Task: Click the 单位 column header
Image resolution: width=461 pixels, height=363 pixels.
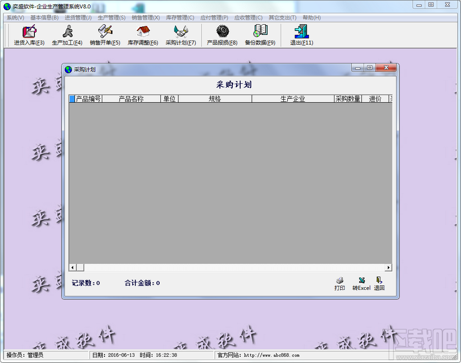Action: pyautogui.click(x=169, y=99)
